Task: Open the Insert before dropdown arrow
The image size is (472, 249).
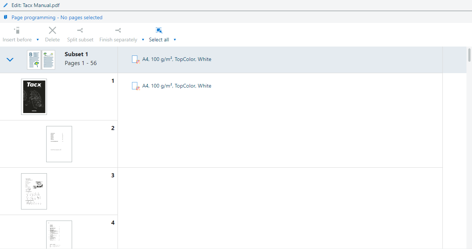Action: [37, 40]
